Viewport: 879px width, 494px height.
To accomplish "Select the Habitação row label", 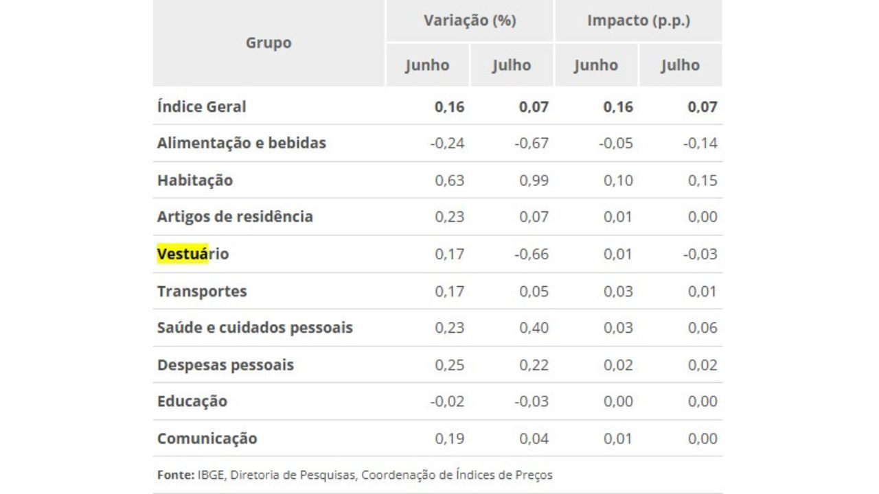I will (x=195, y=180).
